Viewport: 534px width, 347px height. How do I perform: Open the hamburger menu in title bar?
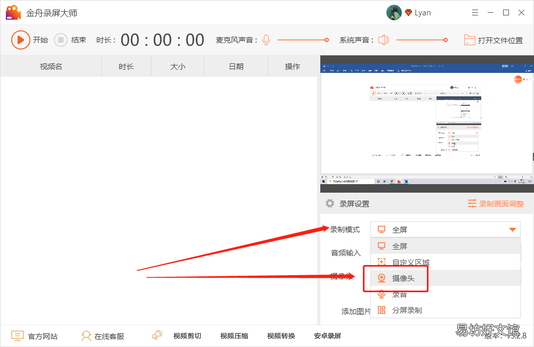point(475,13)
